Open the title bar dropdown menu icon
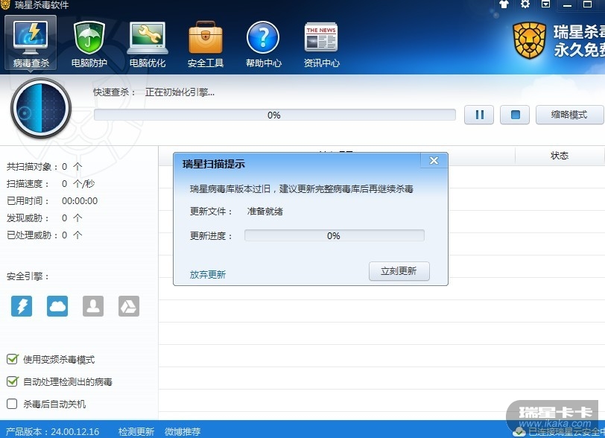The height and width of the screenshot is (438, 605). [546, 4]
